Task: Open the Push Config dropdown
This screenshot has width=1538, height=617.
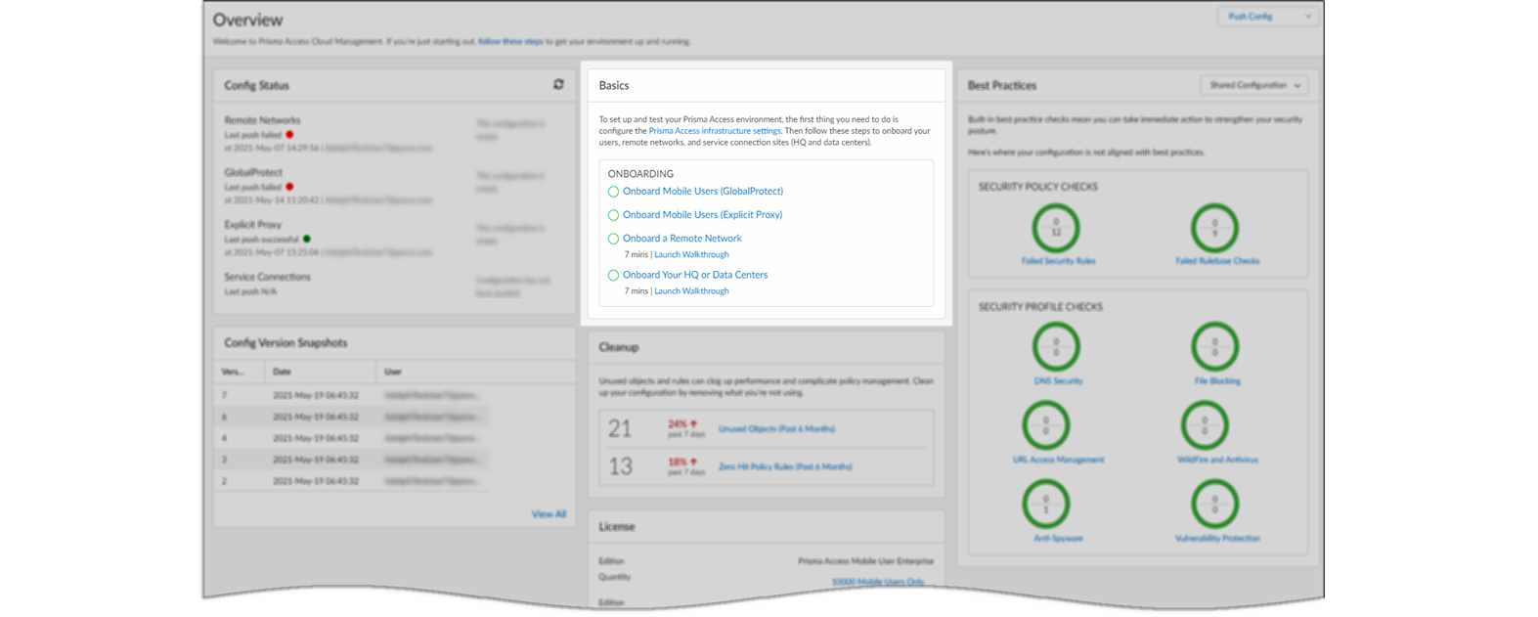Action: tap(1268, 17)
